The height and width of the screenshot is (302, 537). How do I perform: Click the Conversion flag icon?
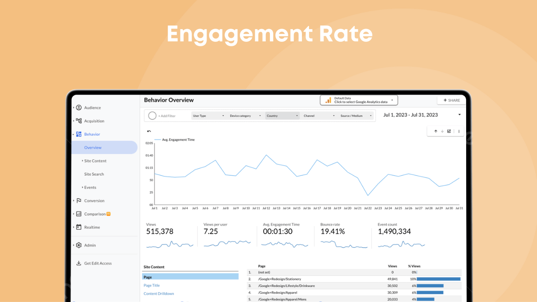(79, 201)
